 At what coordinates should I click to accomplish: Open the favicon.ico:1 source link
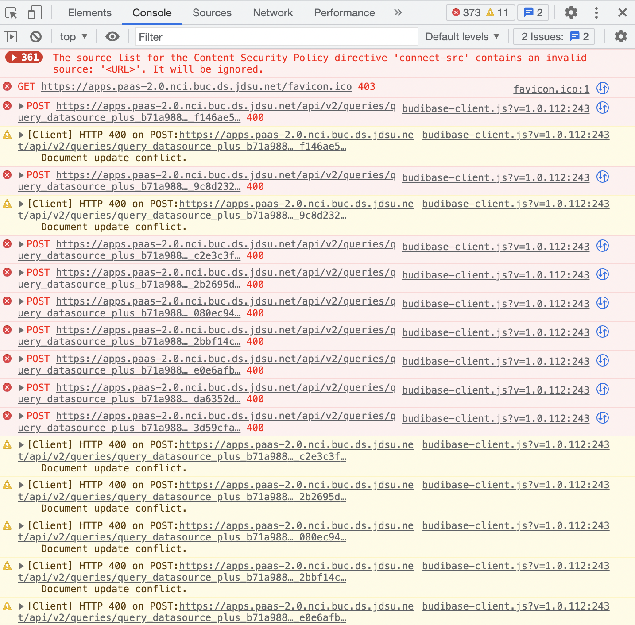pos(551,89)
